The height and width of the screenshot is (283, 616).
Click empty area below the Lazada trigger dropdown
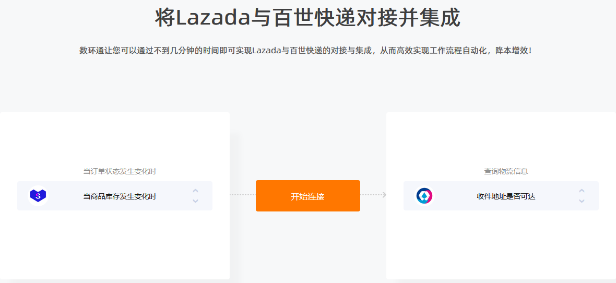[x=115, y=244]
